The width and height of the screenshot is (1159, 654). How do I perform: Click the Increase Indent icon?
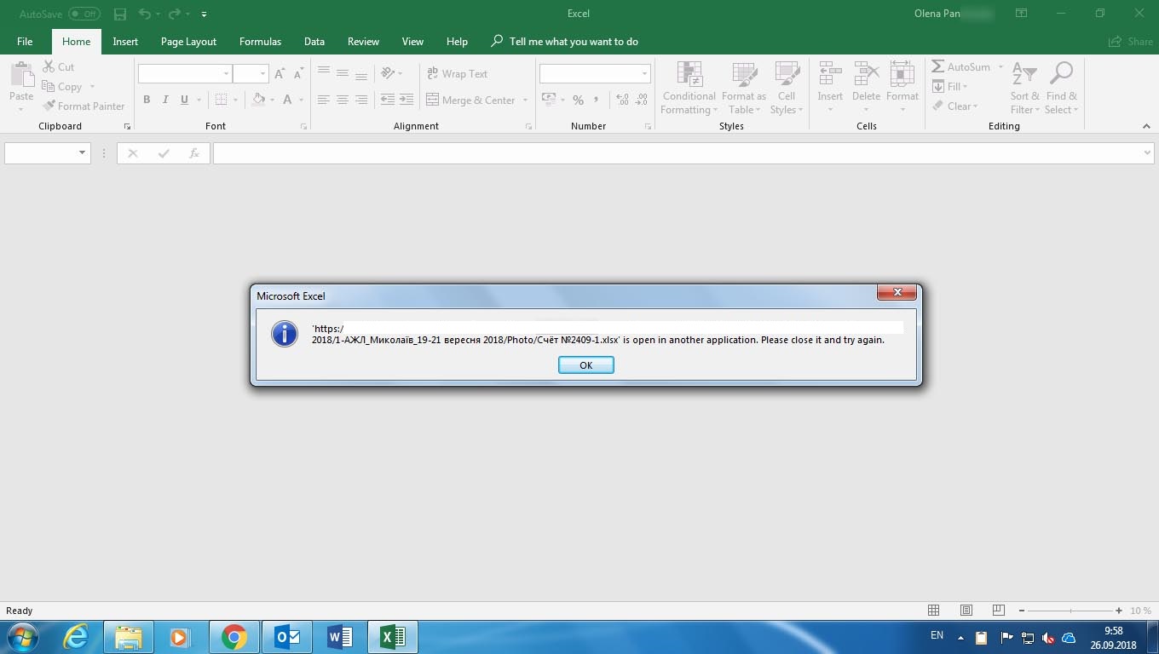[407, 100]
